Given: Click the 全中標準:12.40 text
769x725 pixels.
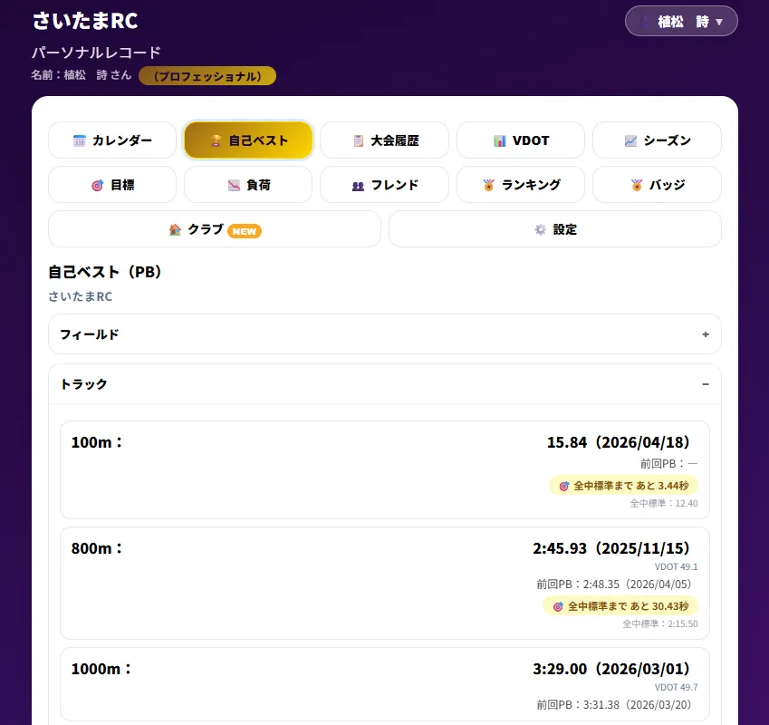Looking at the screenshot, I should (664, 503).
